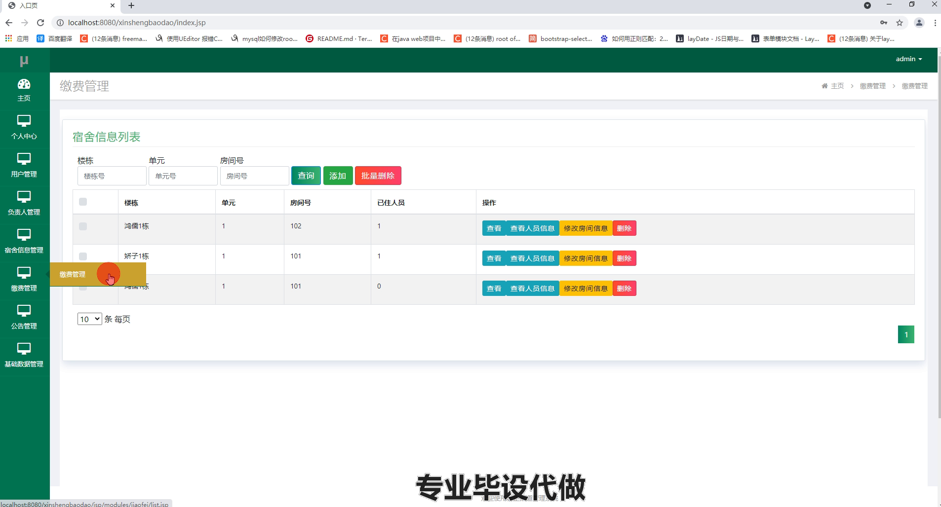
Task: Open new browser tab with plus
Action: click(x=131, y=5)
